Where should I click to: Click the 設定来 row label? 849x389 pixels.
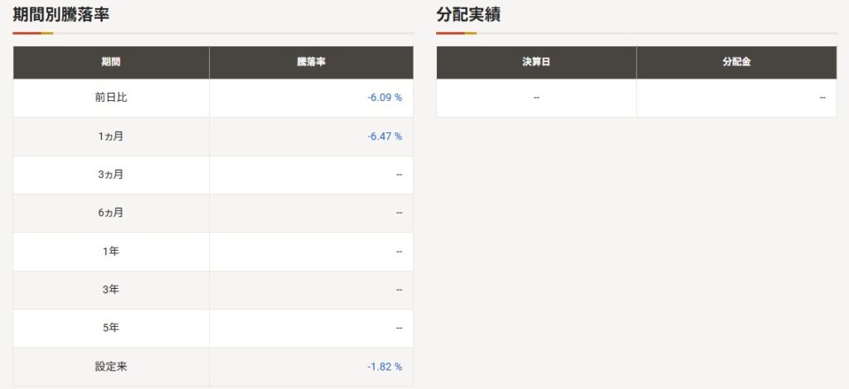(111, 366)
